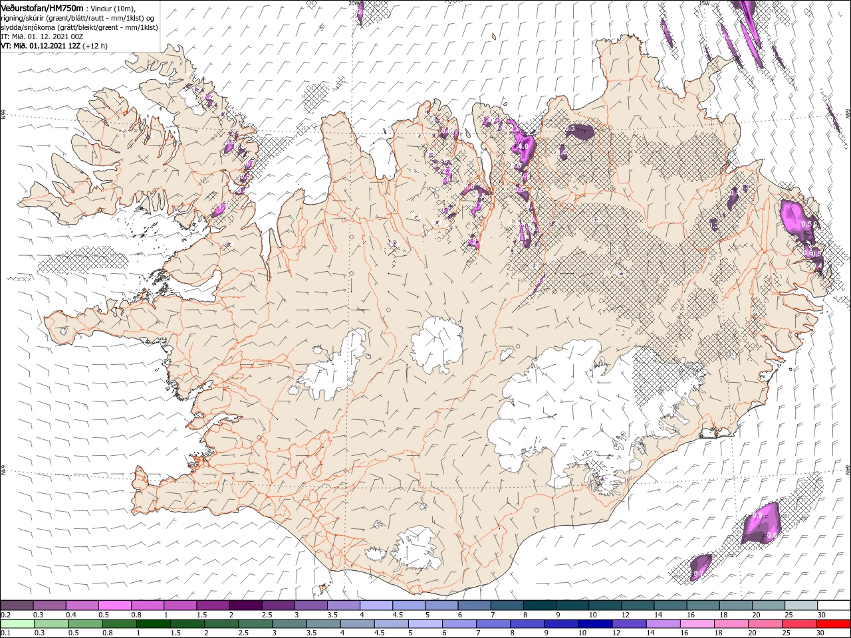Pick the darkest purple upper swatch at 2

pyautogui.click(x=245, y=605)
